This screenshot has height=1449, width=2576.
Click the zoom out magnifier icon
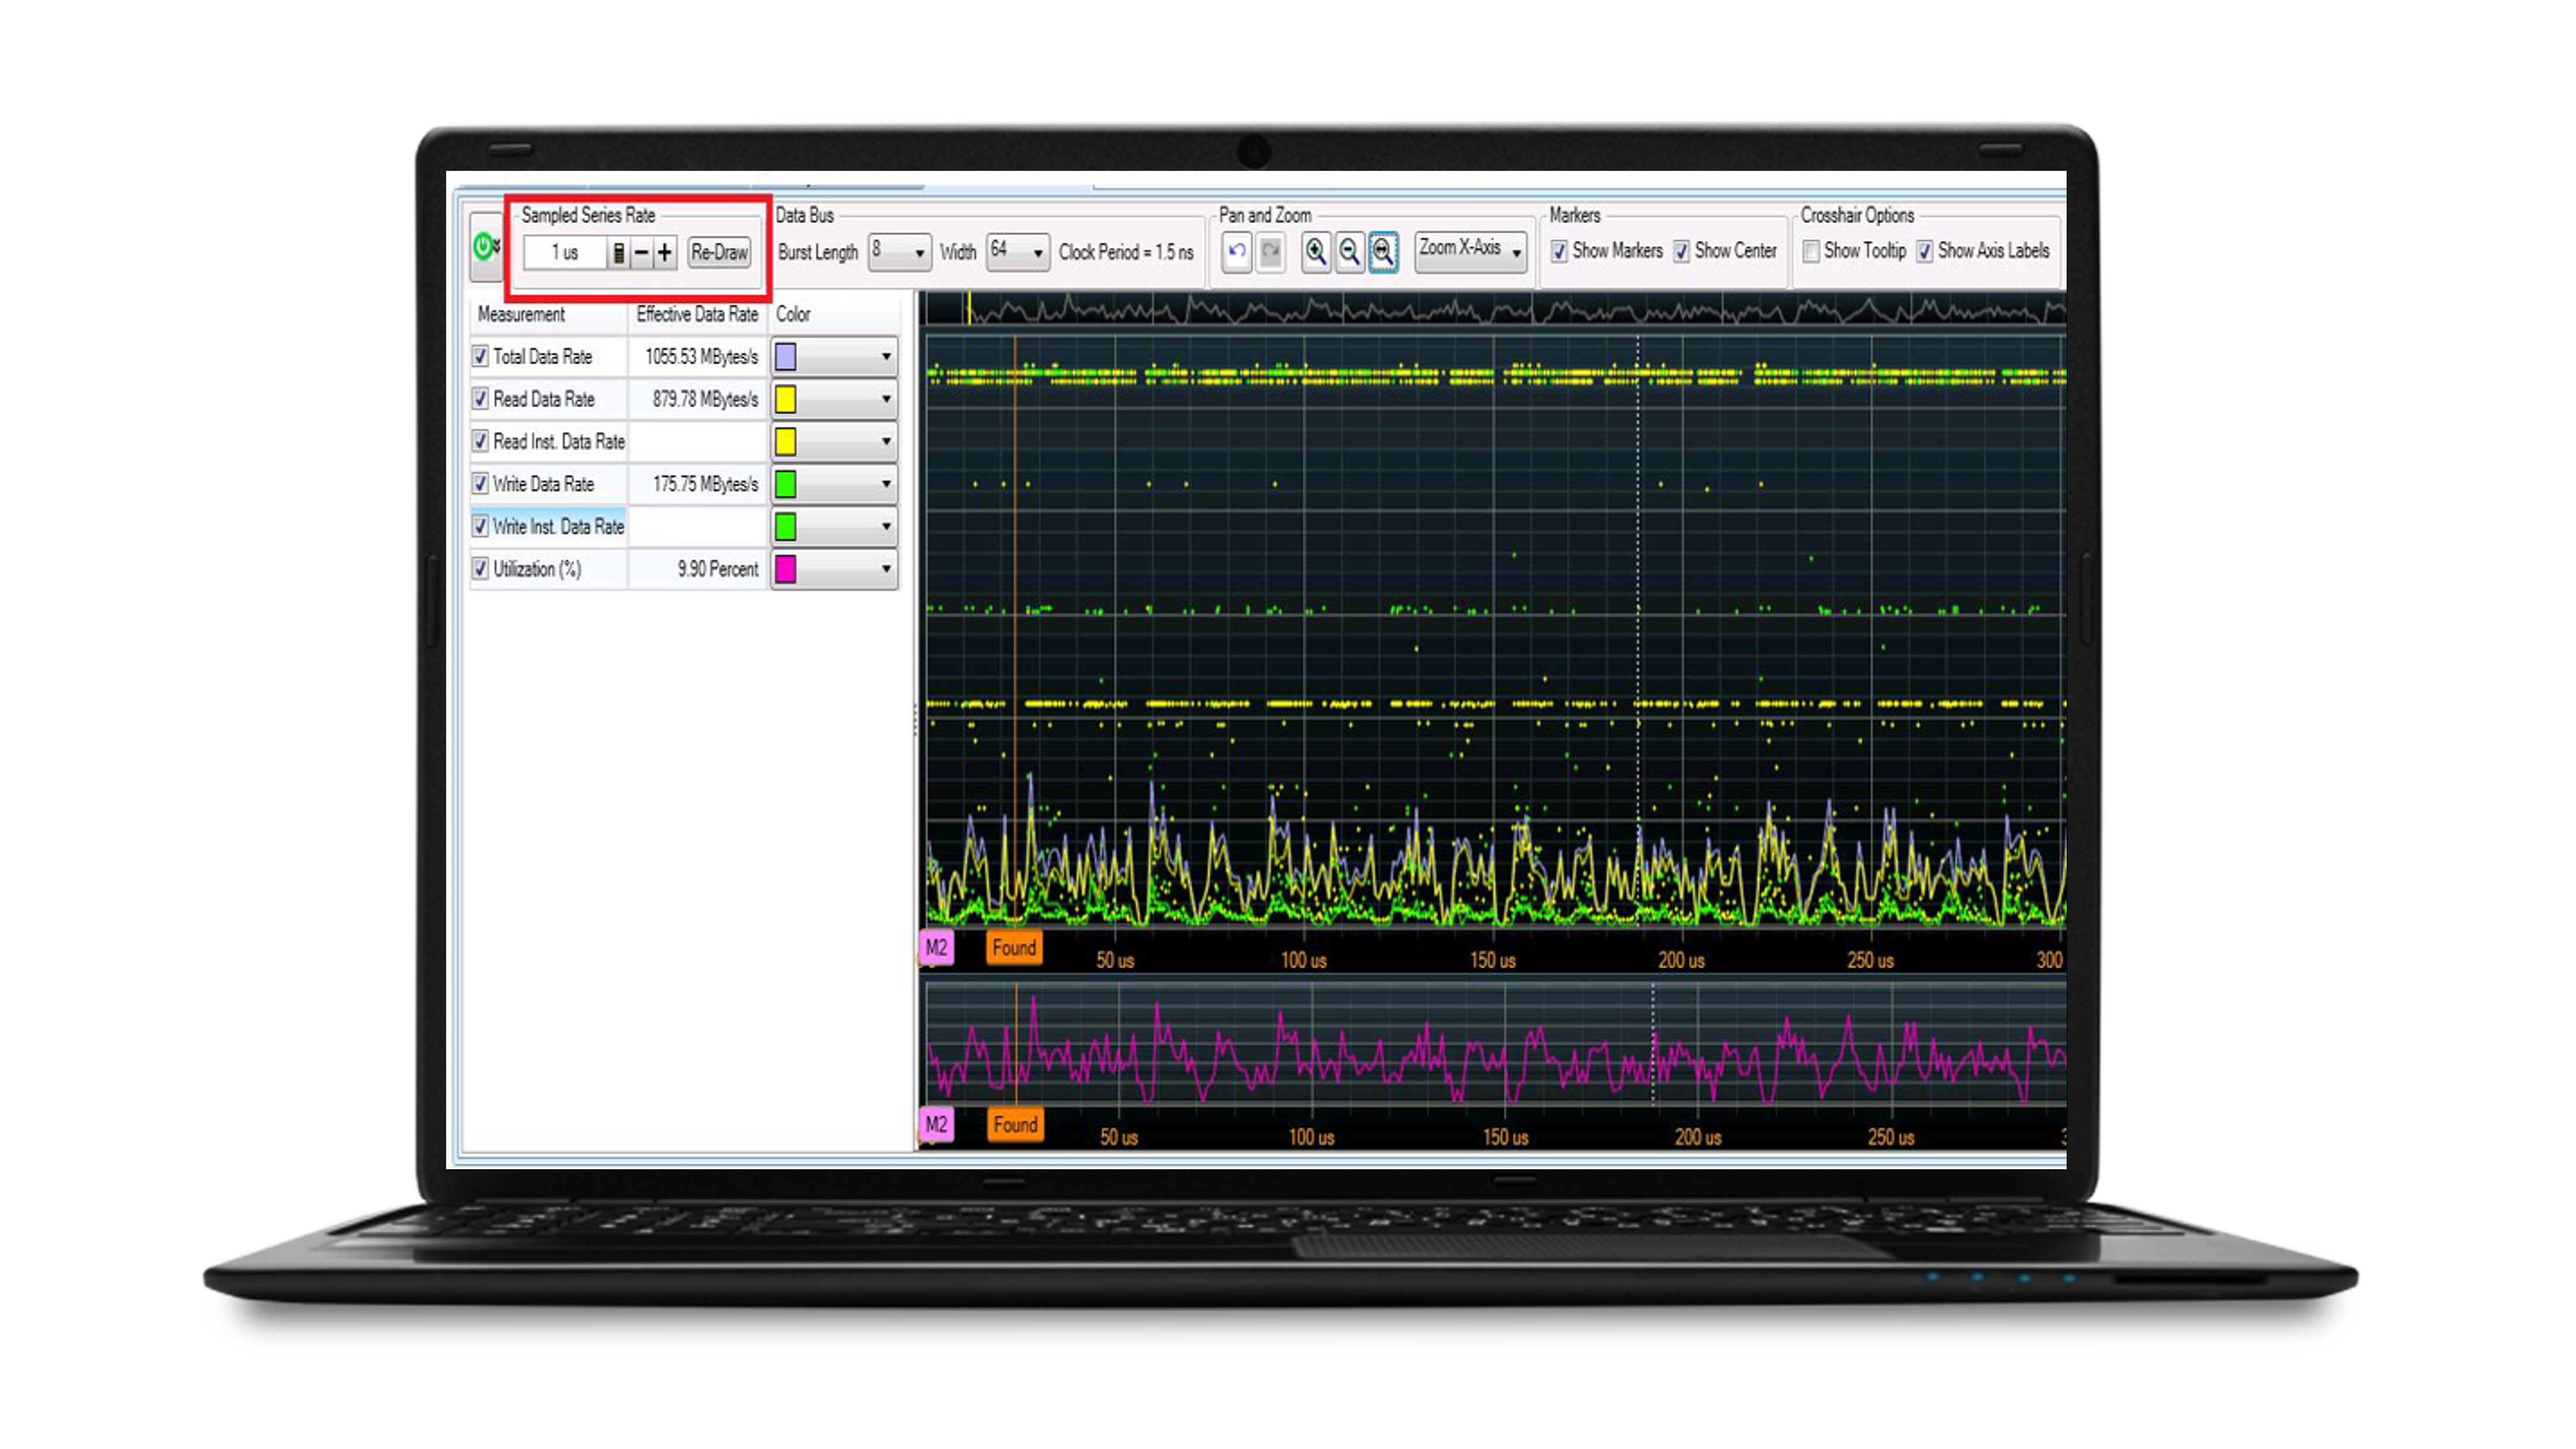(1349, 252)
